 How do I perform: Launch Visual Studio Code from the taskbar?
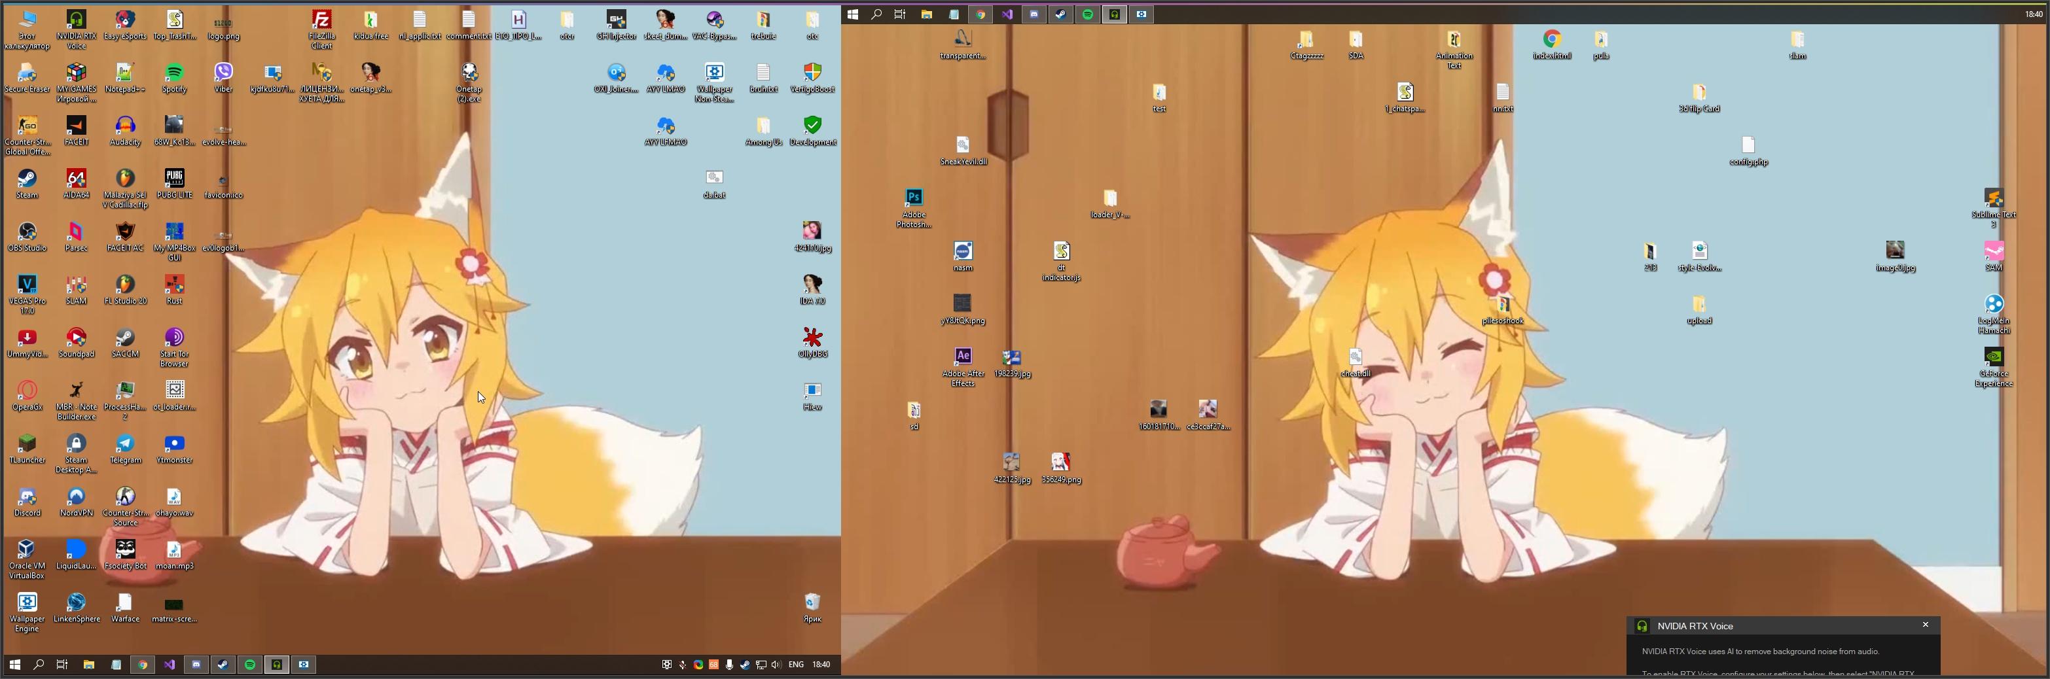[x=170, y=665]
